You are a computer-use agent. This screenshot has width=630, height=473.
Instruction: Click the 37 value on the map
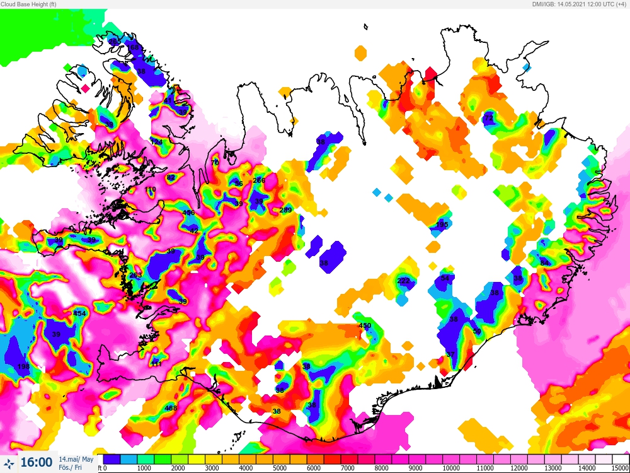pyautogui.click(x=450, y=354)
